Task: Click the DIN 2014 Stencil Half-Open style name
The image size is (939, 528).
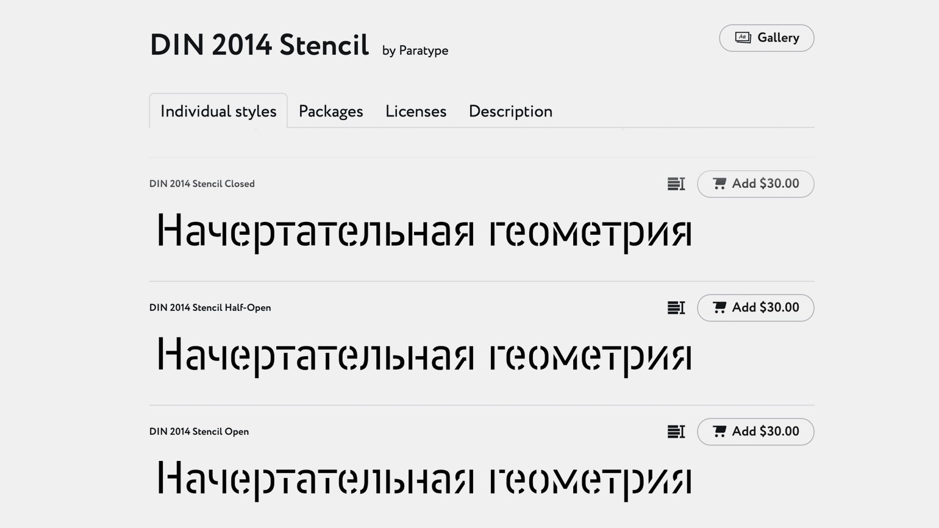Action: pyautogui.click(x=210, y=308)
